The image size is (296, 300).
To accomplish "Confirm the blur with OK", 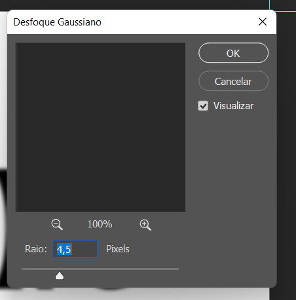I will coord(233,53).
